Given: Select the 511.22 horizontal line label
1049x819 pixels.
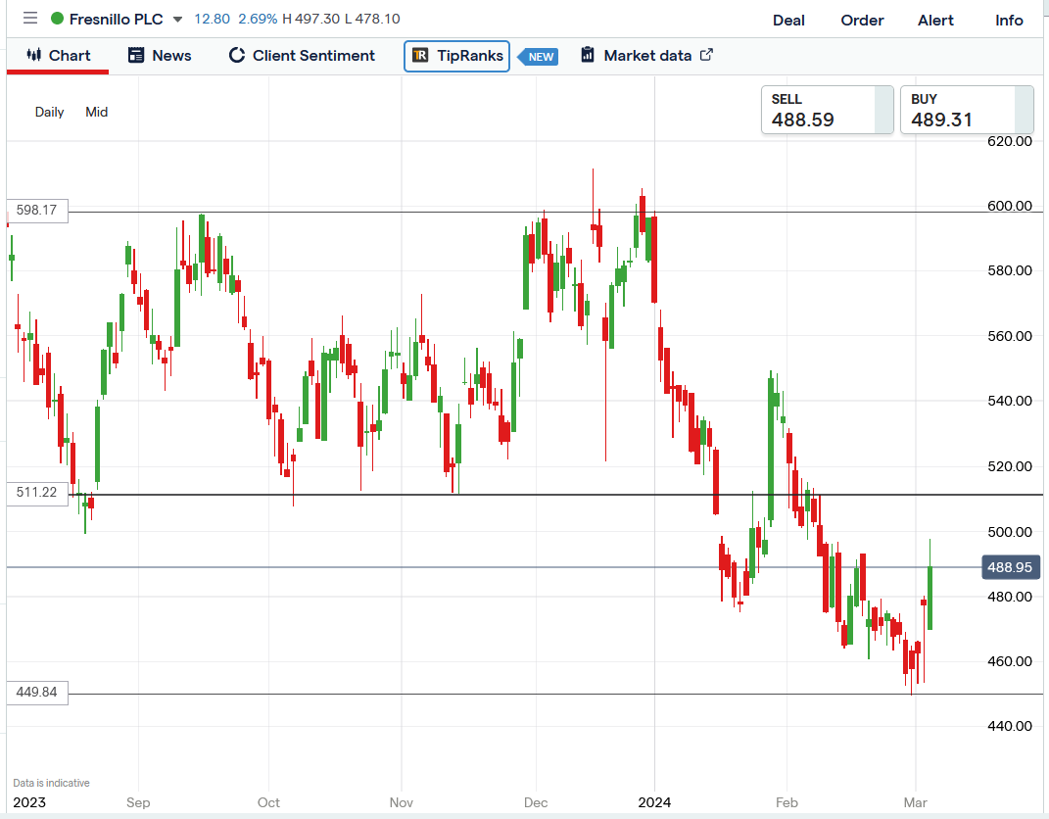Looking at the screenshot, I should pos(37,493).
